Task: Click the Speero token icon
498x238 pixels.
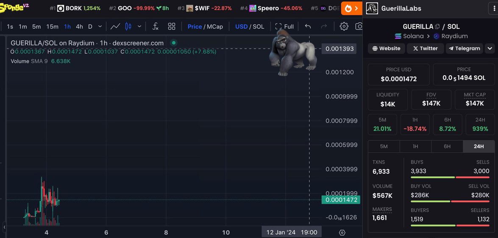Action: pos(253,8)
